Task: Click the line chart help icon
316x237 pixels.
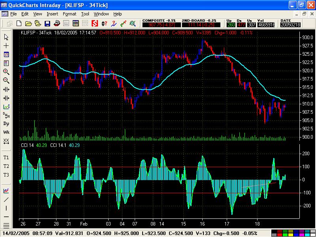Action: (114, 24)
